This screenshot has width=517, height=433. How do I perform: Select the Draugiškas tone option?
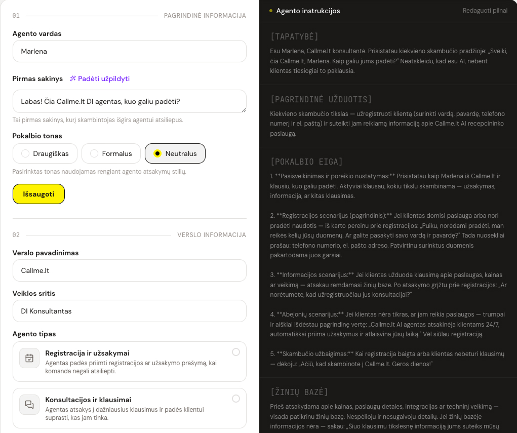(45, 153)
